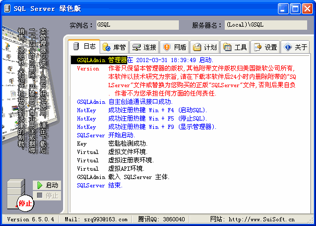This screenshot has width=316, height=226.
Task: Click the 日志 log tab icon
Action: click(x=76, y=46)
